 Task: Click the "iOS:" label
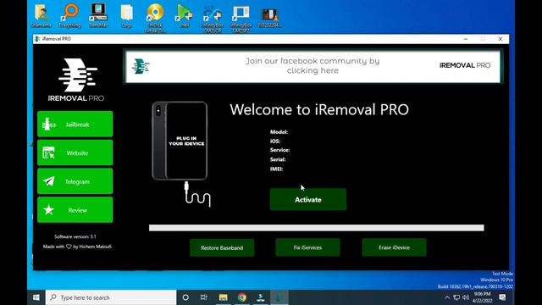pyautogui.click(x=275, y=141)
